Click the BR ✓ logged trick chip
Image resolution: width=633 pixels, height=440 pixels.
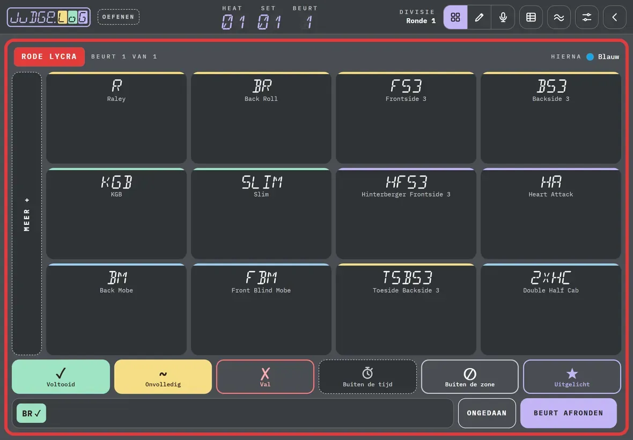[x=32, y=413]
